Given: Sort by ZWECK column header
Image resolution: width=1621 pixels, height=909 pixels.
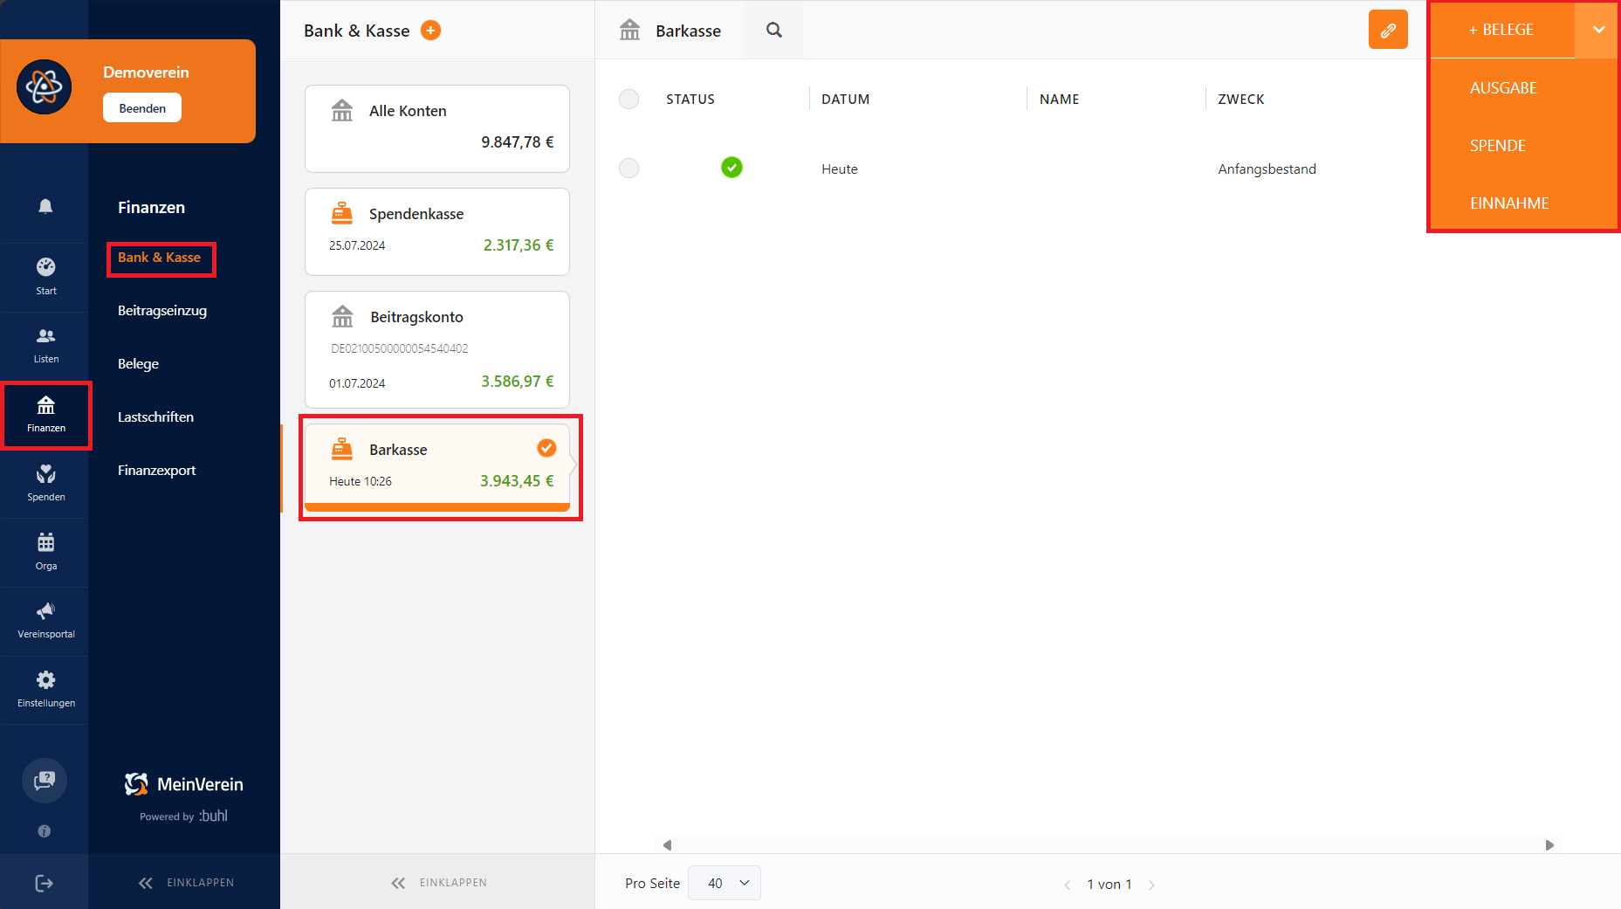Looking at the screenshot, I should click(x=1241, y=100).
